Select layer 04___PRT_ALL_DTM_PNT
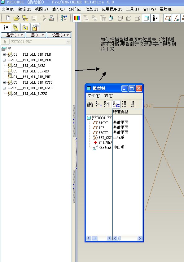Viewport: 184px width, 262px height. (x=32, y=77)
